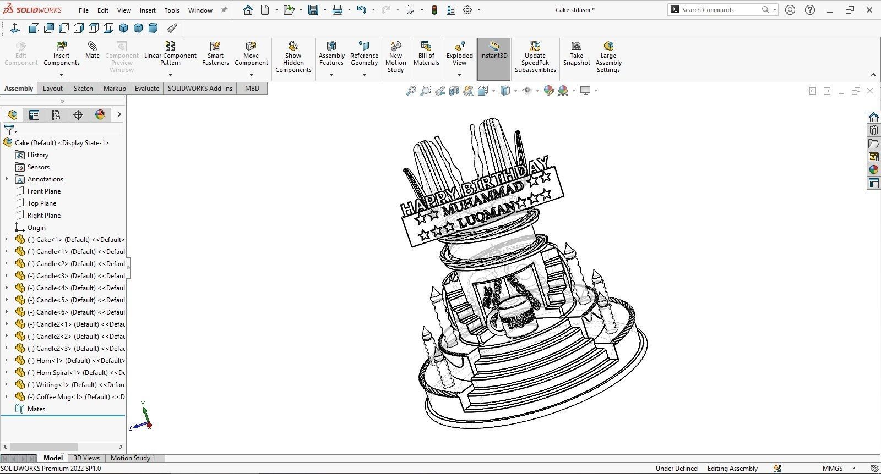Open the Bill of Materials tool
Viewport: 881px width, 474px height.
[x=426, y=54]
